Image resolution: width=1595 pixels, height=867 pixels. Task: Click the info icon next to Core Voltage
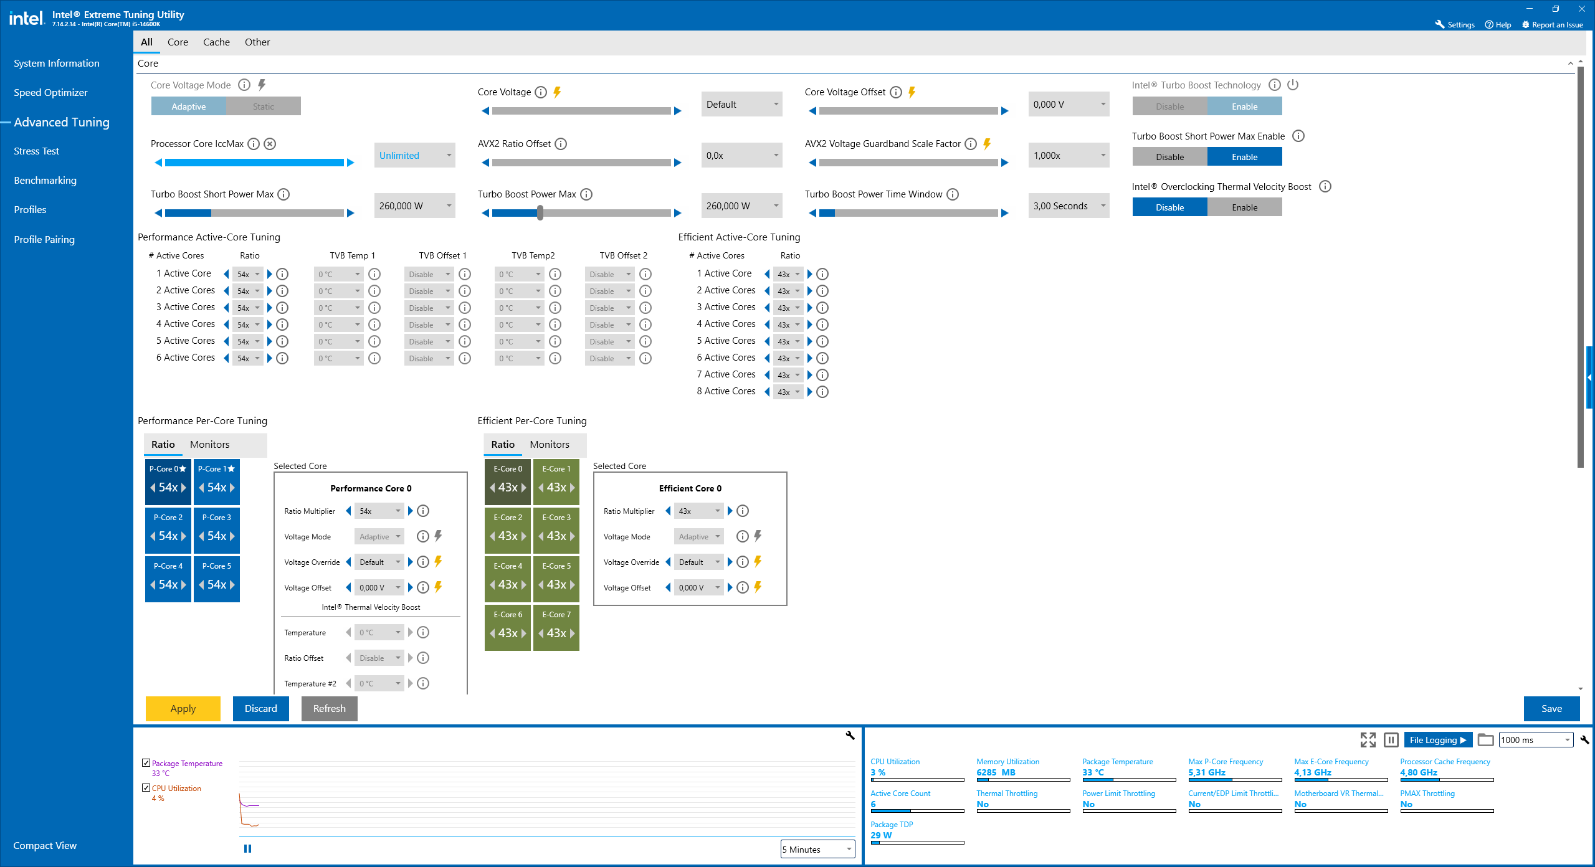point(541,93)
